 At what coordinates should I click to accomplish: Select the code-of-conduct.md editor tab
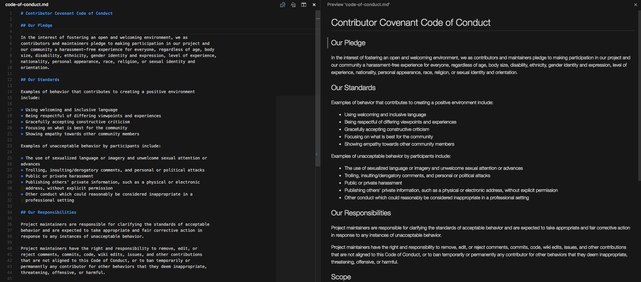[x=27, y=5]
